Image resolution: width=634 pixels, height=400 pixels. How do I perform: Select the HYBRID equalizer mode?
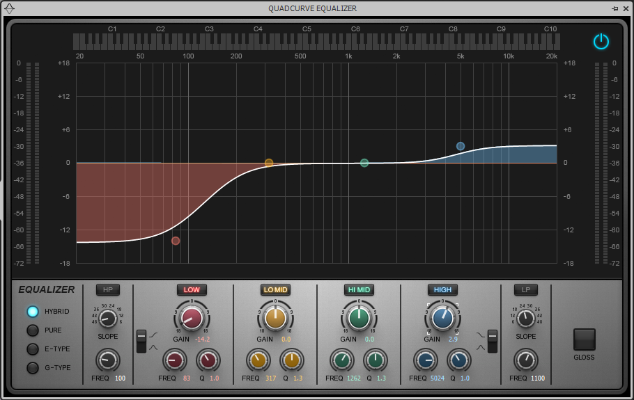(x=33, y=312)
